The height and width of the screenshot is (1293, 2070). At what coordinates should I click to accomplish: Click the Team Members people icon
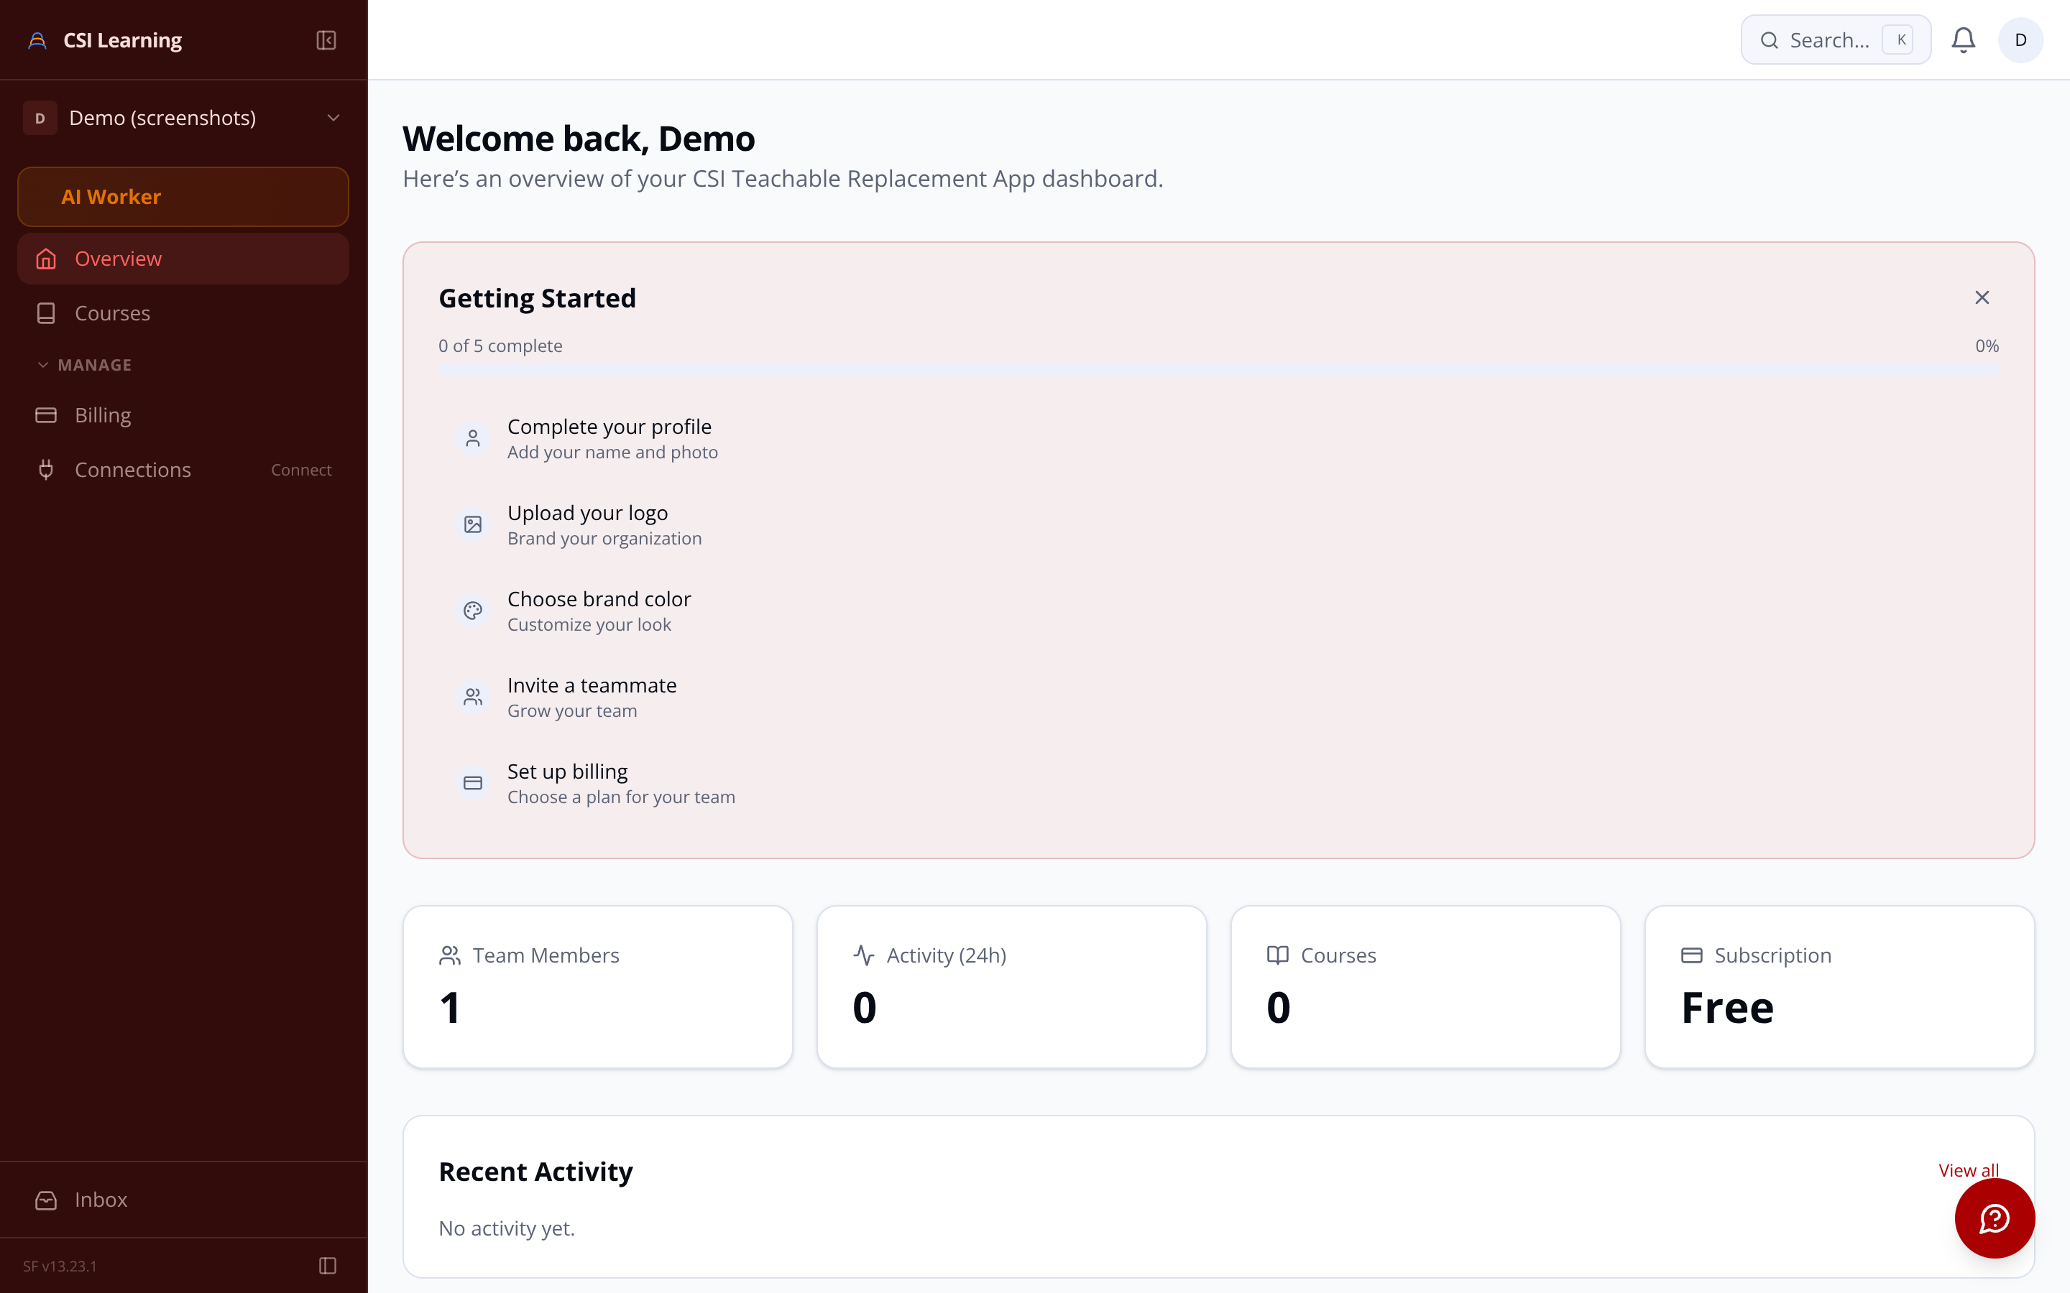pyautogui.click(x=450, y=955)
